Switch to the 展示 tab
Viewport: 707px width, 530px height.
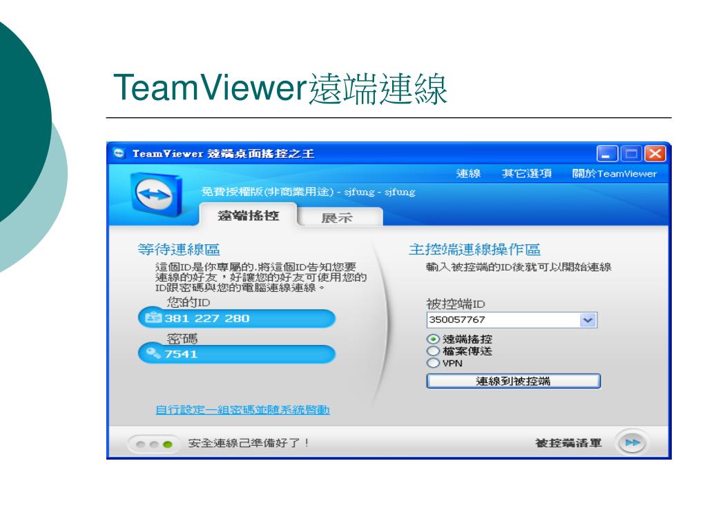[340, 217]
